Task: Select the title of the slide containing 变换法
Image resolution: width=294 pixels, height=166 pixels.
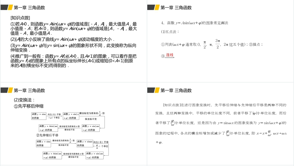Action: tap(30, 91)
